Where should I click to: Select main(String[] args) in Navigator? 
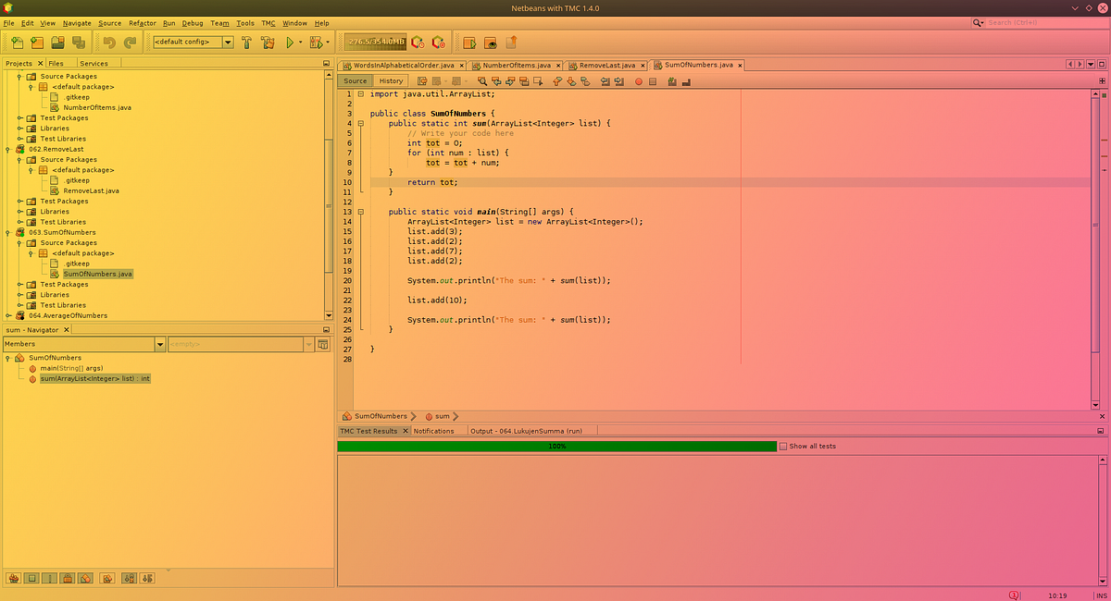point(71,368)
